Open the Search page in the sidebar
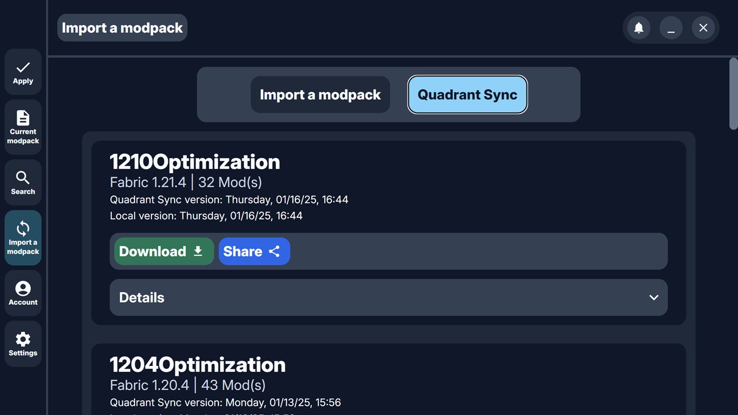This screenshot has height=415, width=738. [x=23, y=182]
